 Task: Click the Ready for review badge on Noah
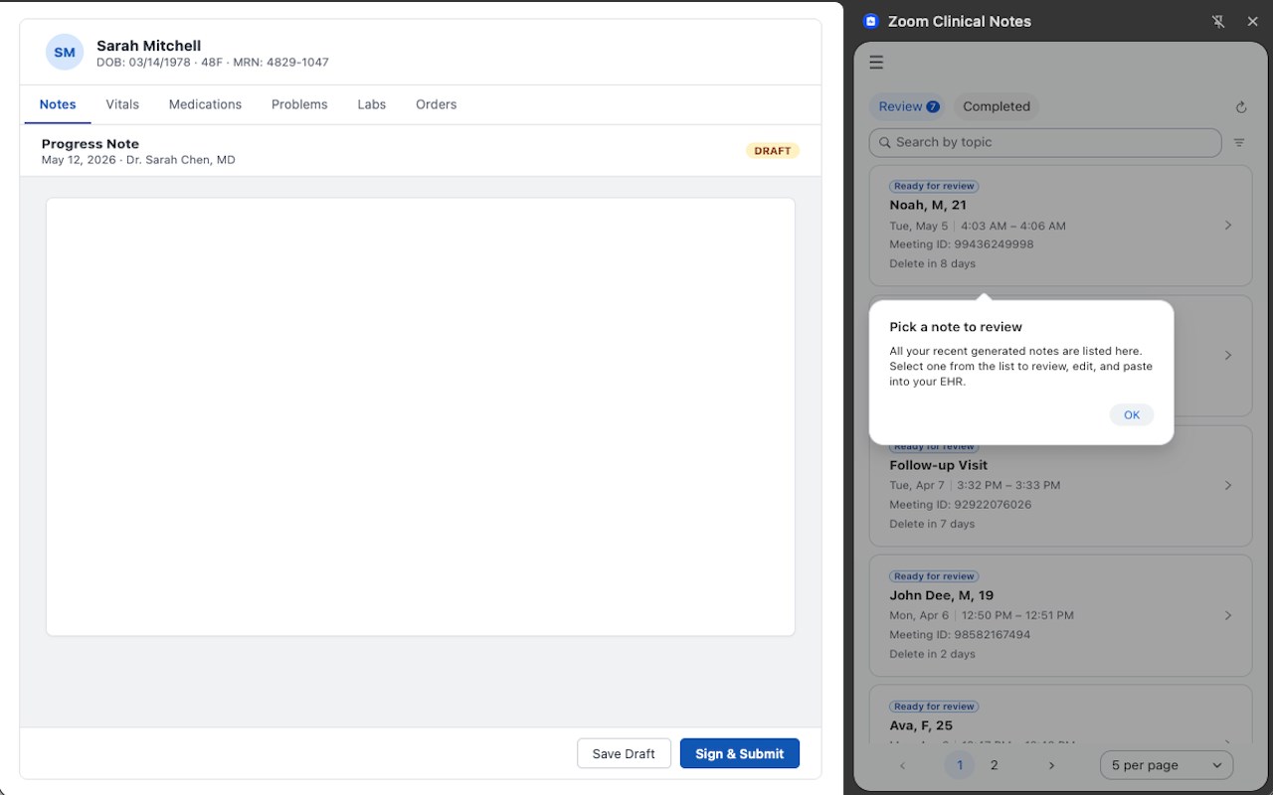pos(934,186)
